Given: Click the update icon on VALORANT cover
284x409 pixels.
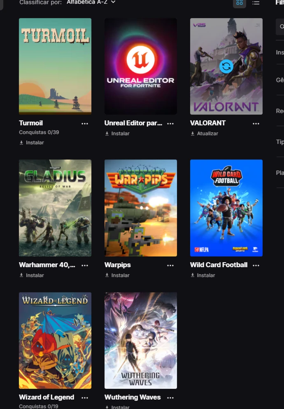Looking at the screenshot, I should click(226, 66).
